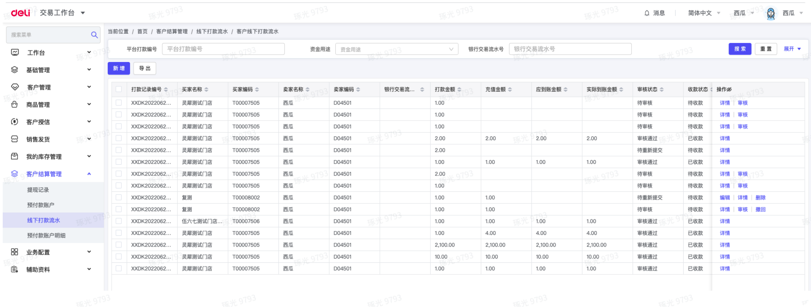Click the 工作台 monitor icon

click(15, 52)
